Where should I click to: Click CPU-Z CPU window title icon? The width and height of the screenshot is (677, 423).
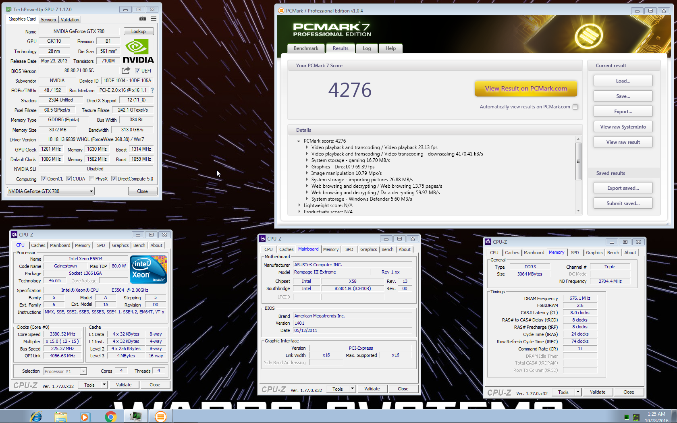[x=14, y=234]
